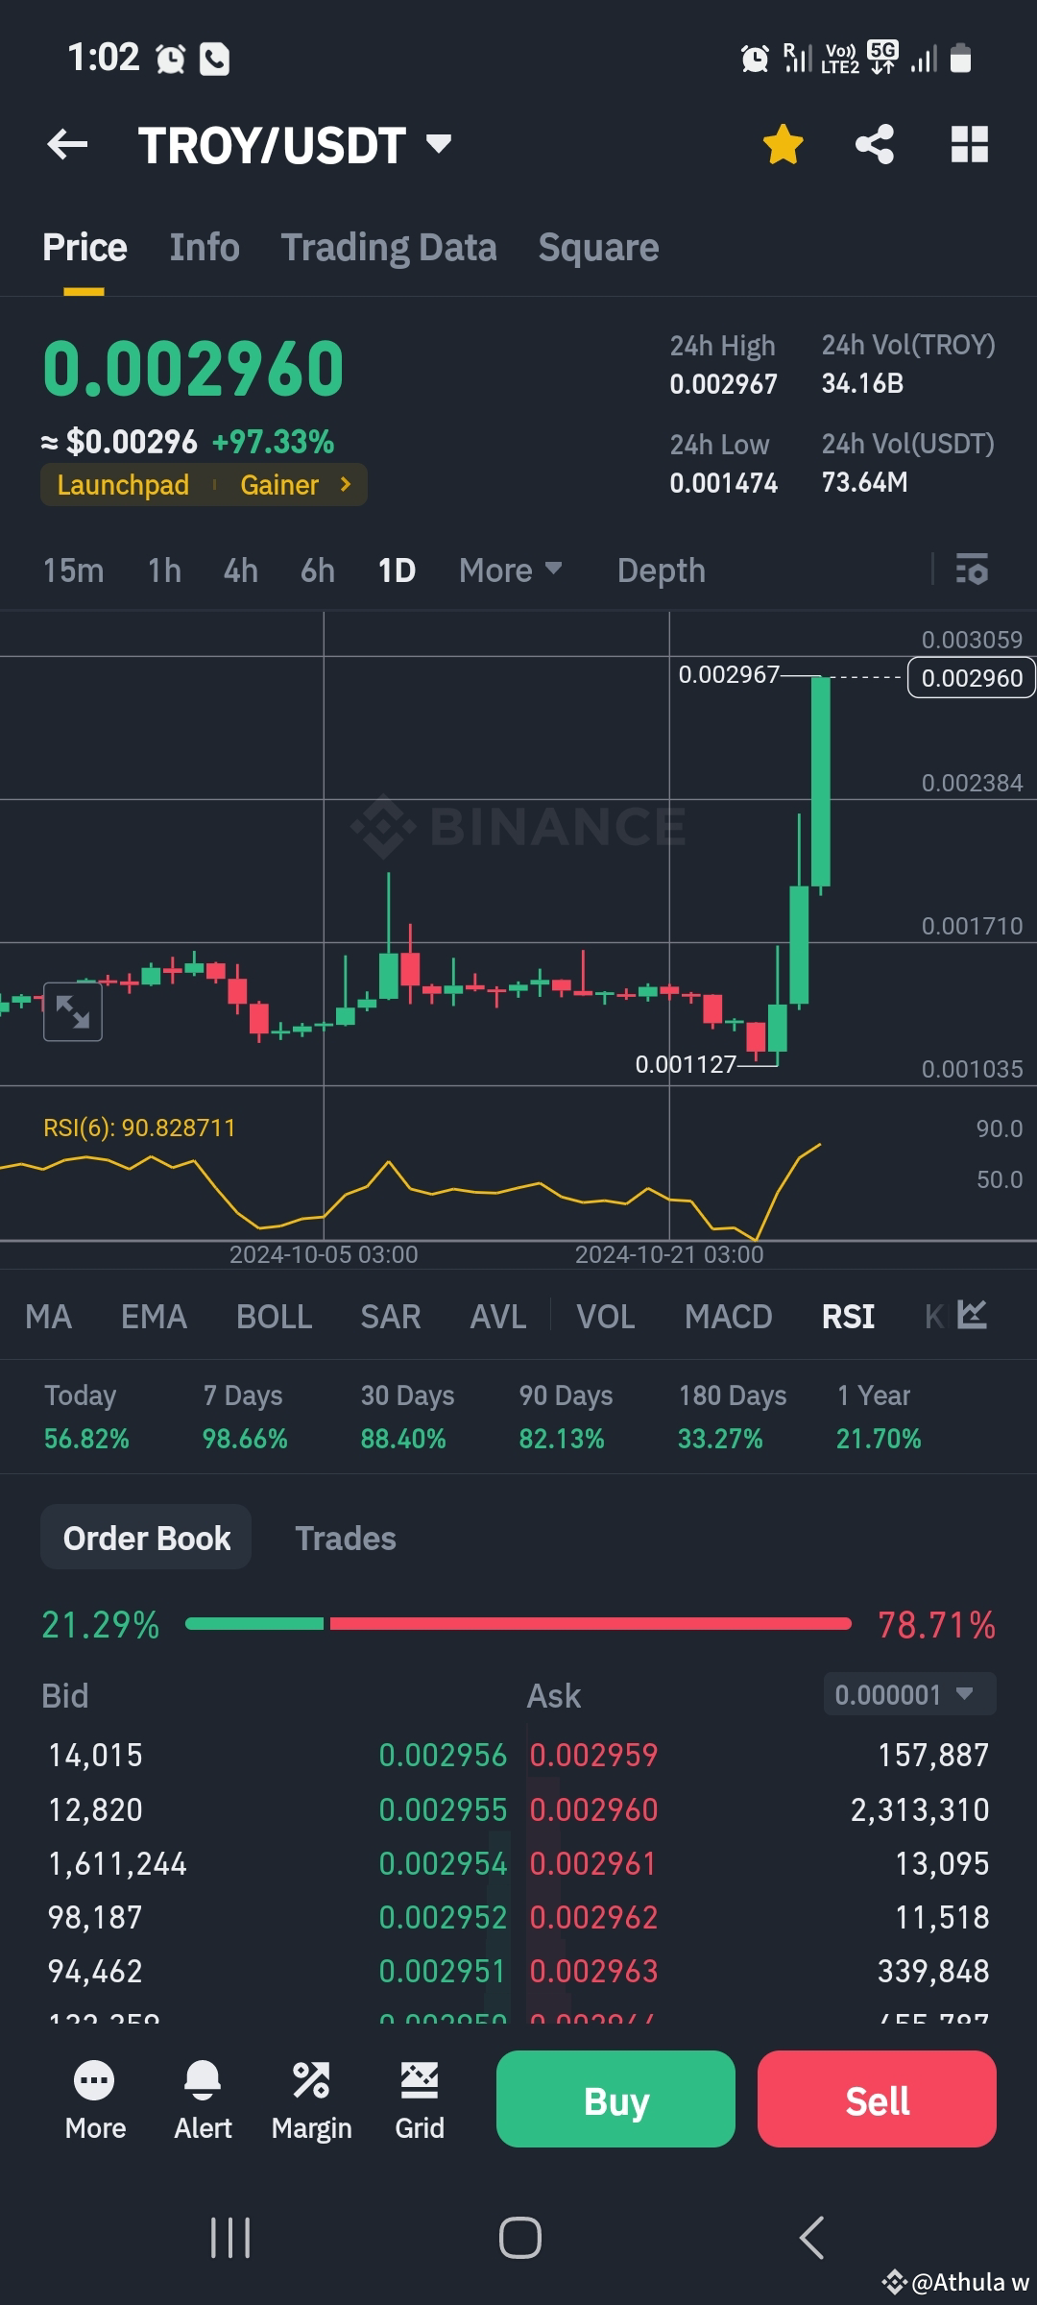
Task: Tap the 24h Vol(USDT) value 73.64M
Action: pos(864,482)
